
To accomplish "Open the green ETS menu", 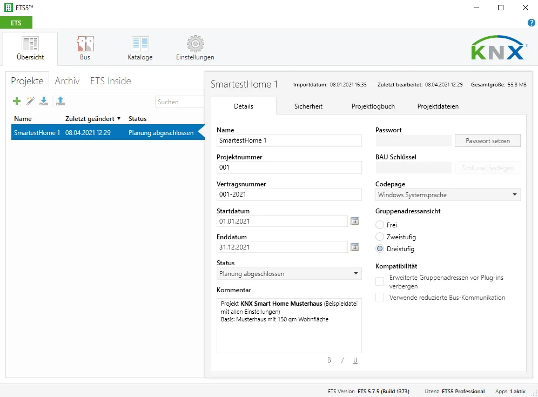I will pyautogui.click(x=16, y=23).
